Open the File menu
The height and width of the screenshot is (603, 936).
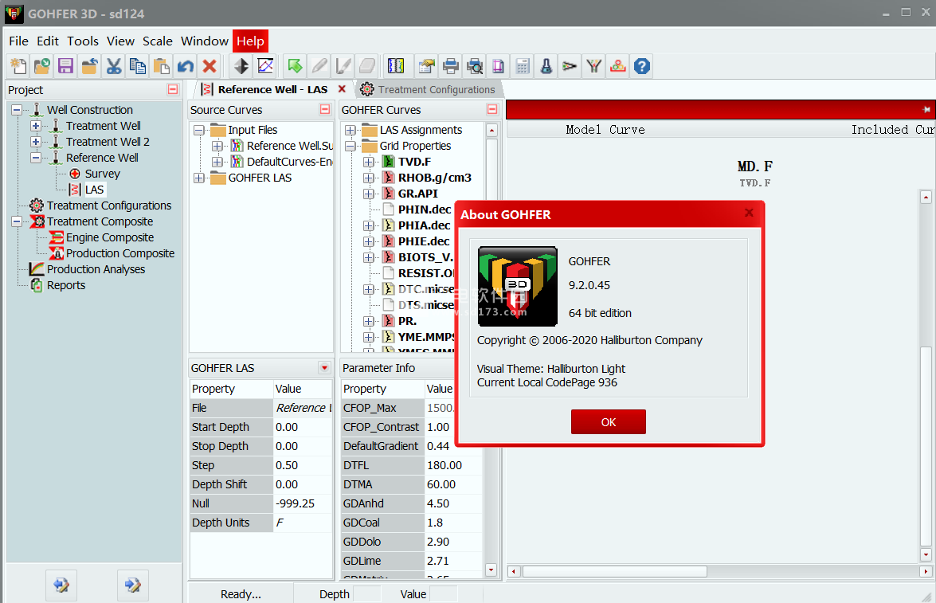[18, 41]
